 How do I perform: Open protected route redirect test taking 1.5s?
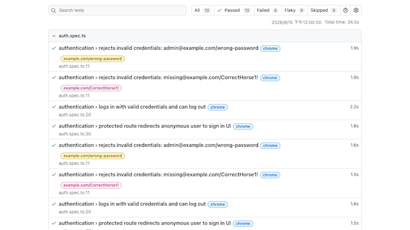(x=145, y=223)
